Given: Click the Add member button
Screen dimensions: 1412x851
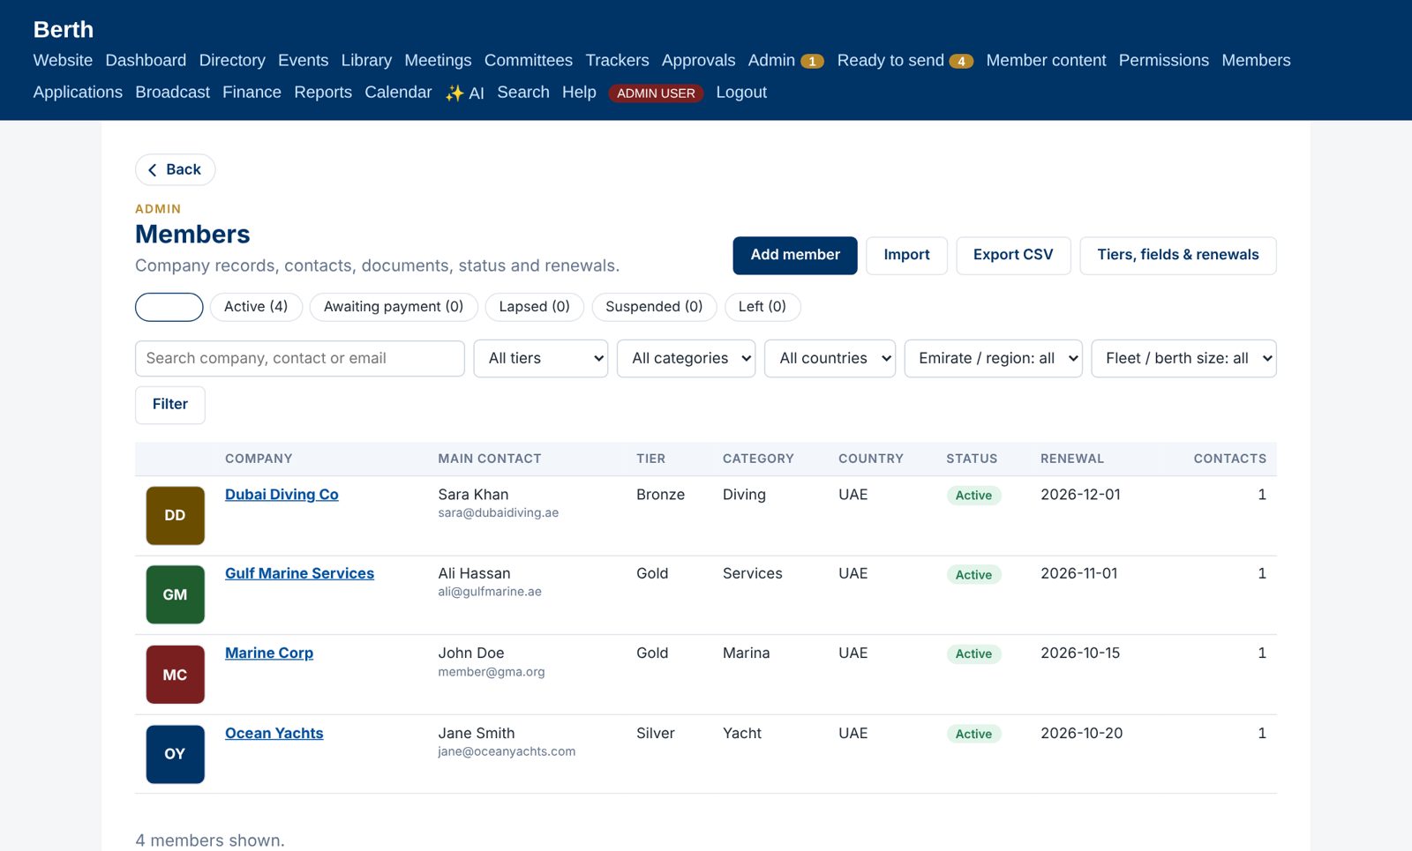Looking at the screenshot, I should 795,255.
